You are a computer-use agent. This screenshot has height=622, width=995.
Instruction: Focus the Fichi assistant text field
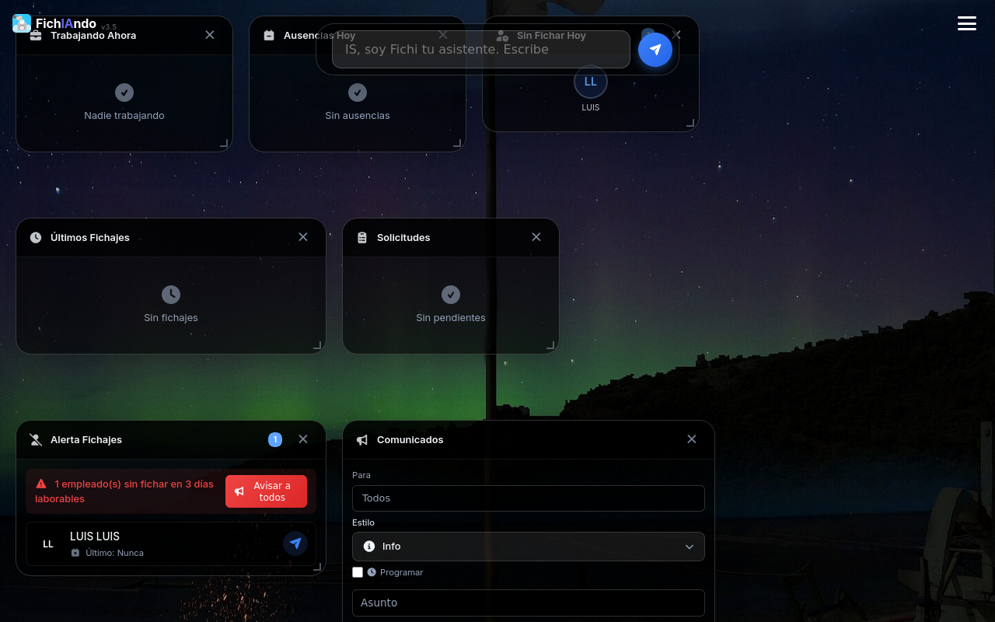tap(481, 50)
